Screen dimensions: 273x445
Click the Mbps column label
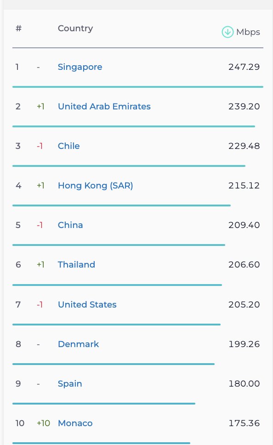coord(248,32)
